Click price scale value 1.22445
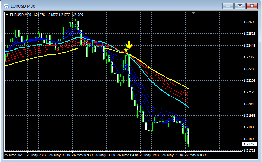262x162 pixels. (250, 45)
